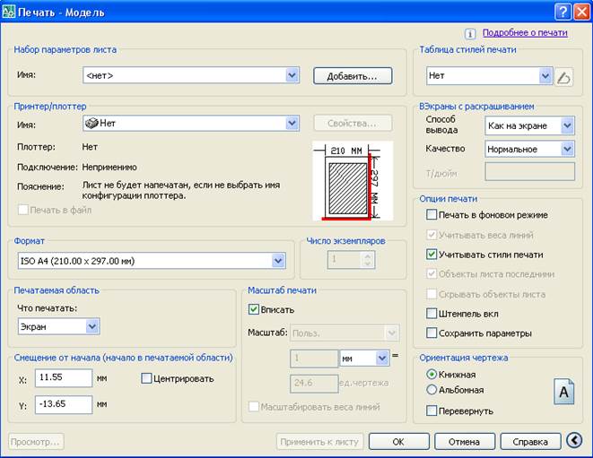Uncheck the Вписать checkbox
The image size is (593, 458).
click(253, 309)
